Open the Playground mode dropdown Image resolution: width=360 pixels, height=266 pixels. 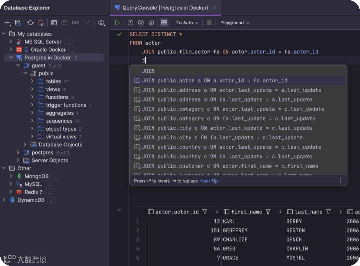tap(235, 23)
